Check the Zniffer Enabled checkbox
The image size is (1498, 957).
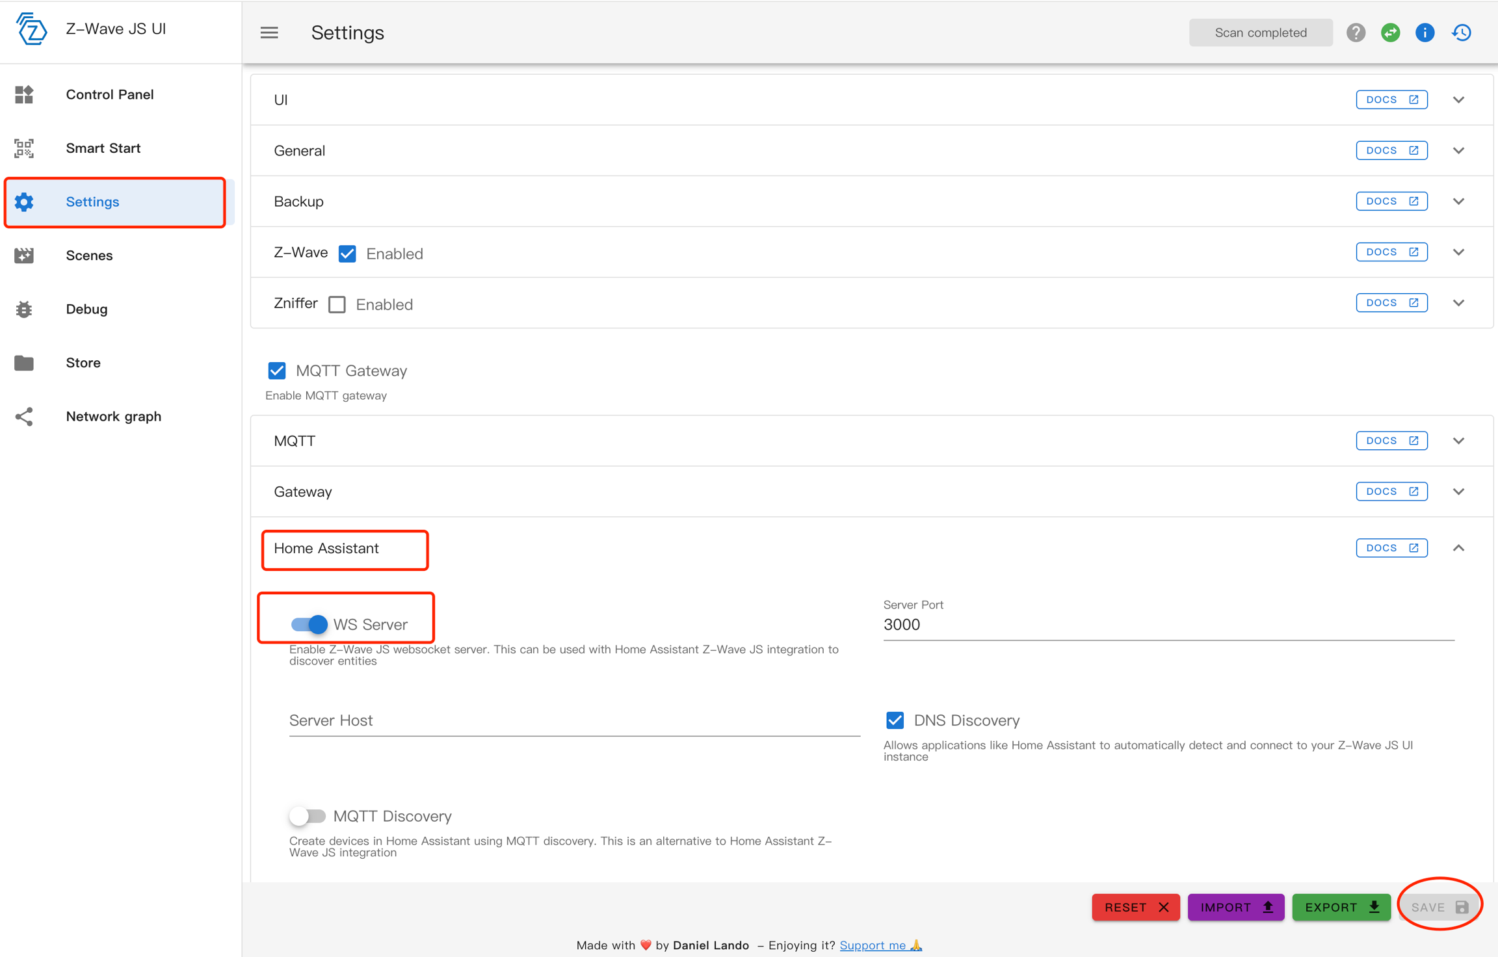pyautogui.click(x=337, y=304)
